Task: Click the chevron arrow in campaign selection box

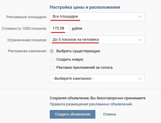Action: (x=140, y=79)
